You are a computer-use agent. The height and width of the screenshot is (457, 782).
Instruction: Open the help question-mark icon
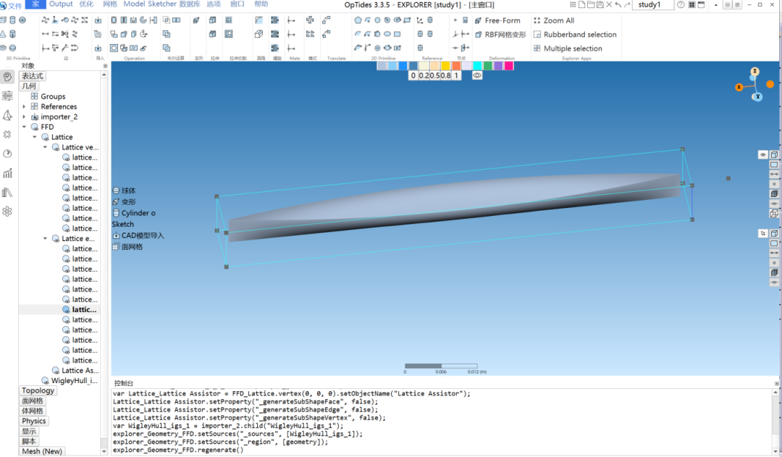681,4
